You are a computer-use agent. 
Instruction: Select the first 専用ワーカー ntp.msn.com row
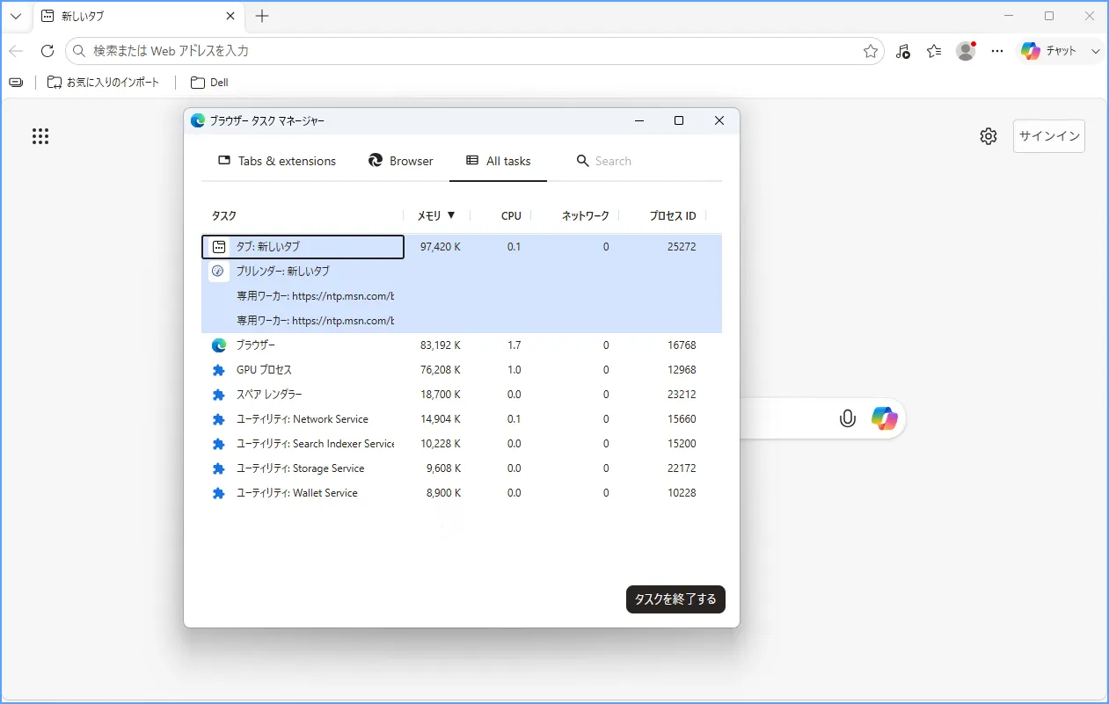(x=462, y=296)
